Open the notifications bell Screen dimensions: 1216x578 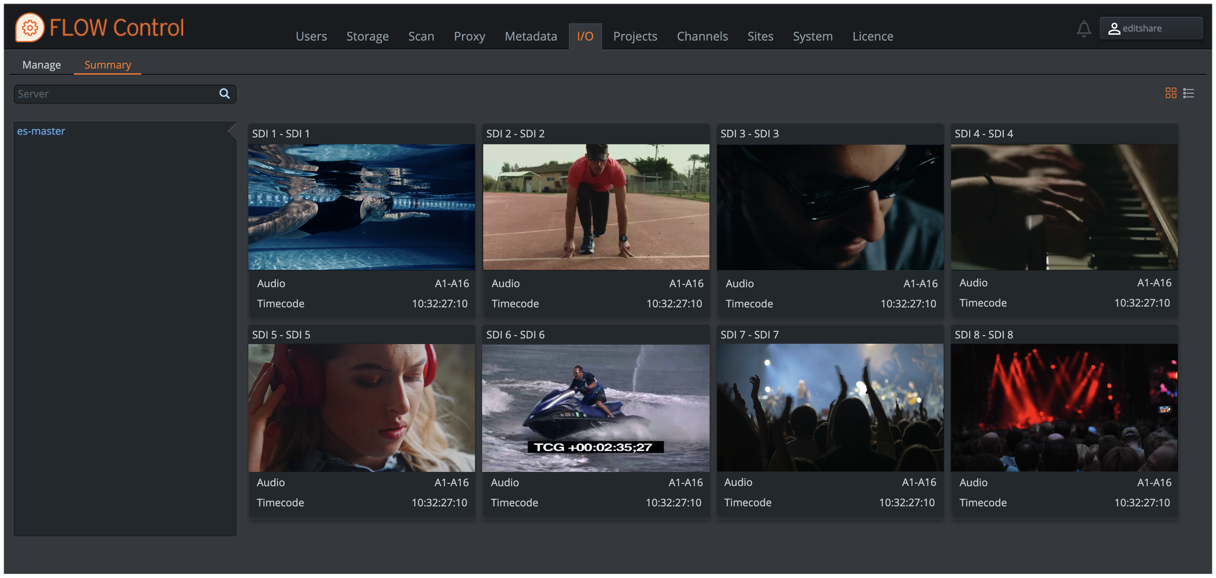point(1083,28)
